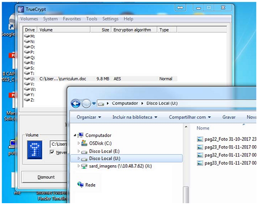This screenshot has height=206, width=262.
Task: Click the Rede network icon
Action: click(81, 185)
